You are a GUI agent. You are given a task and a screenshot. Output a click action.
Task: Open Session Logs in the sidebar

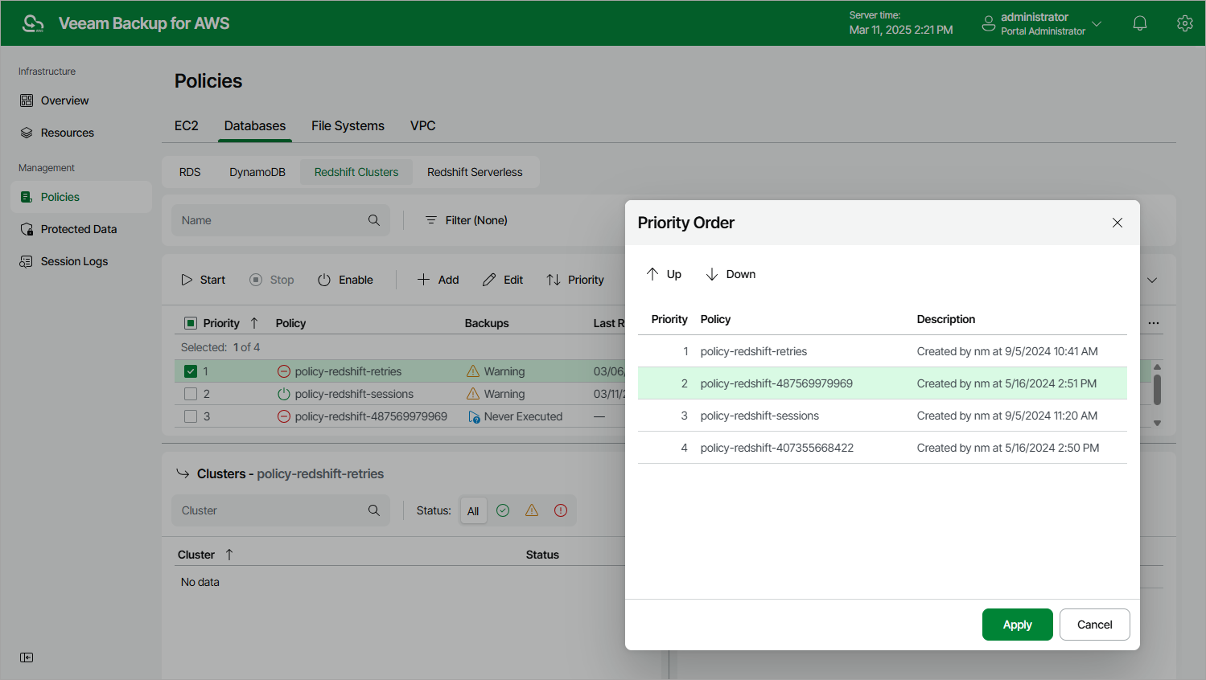(81, 261)
